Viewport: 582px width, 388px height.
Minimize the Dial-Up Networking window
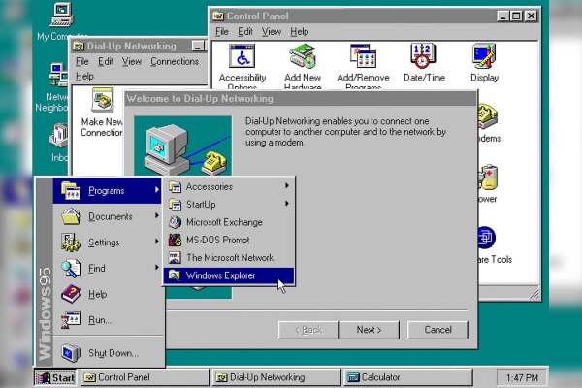tap(199, 46)
